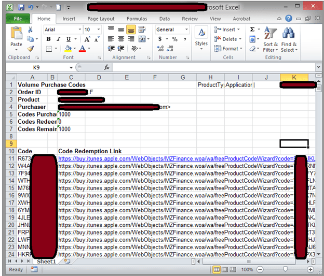
Task: Open Find & Select binoculars menu
Action: 289,39
